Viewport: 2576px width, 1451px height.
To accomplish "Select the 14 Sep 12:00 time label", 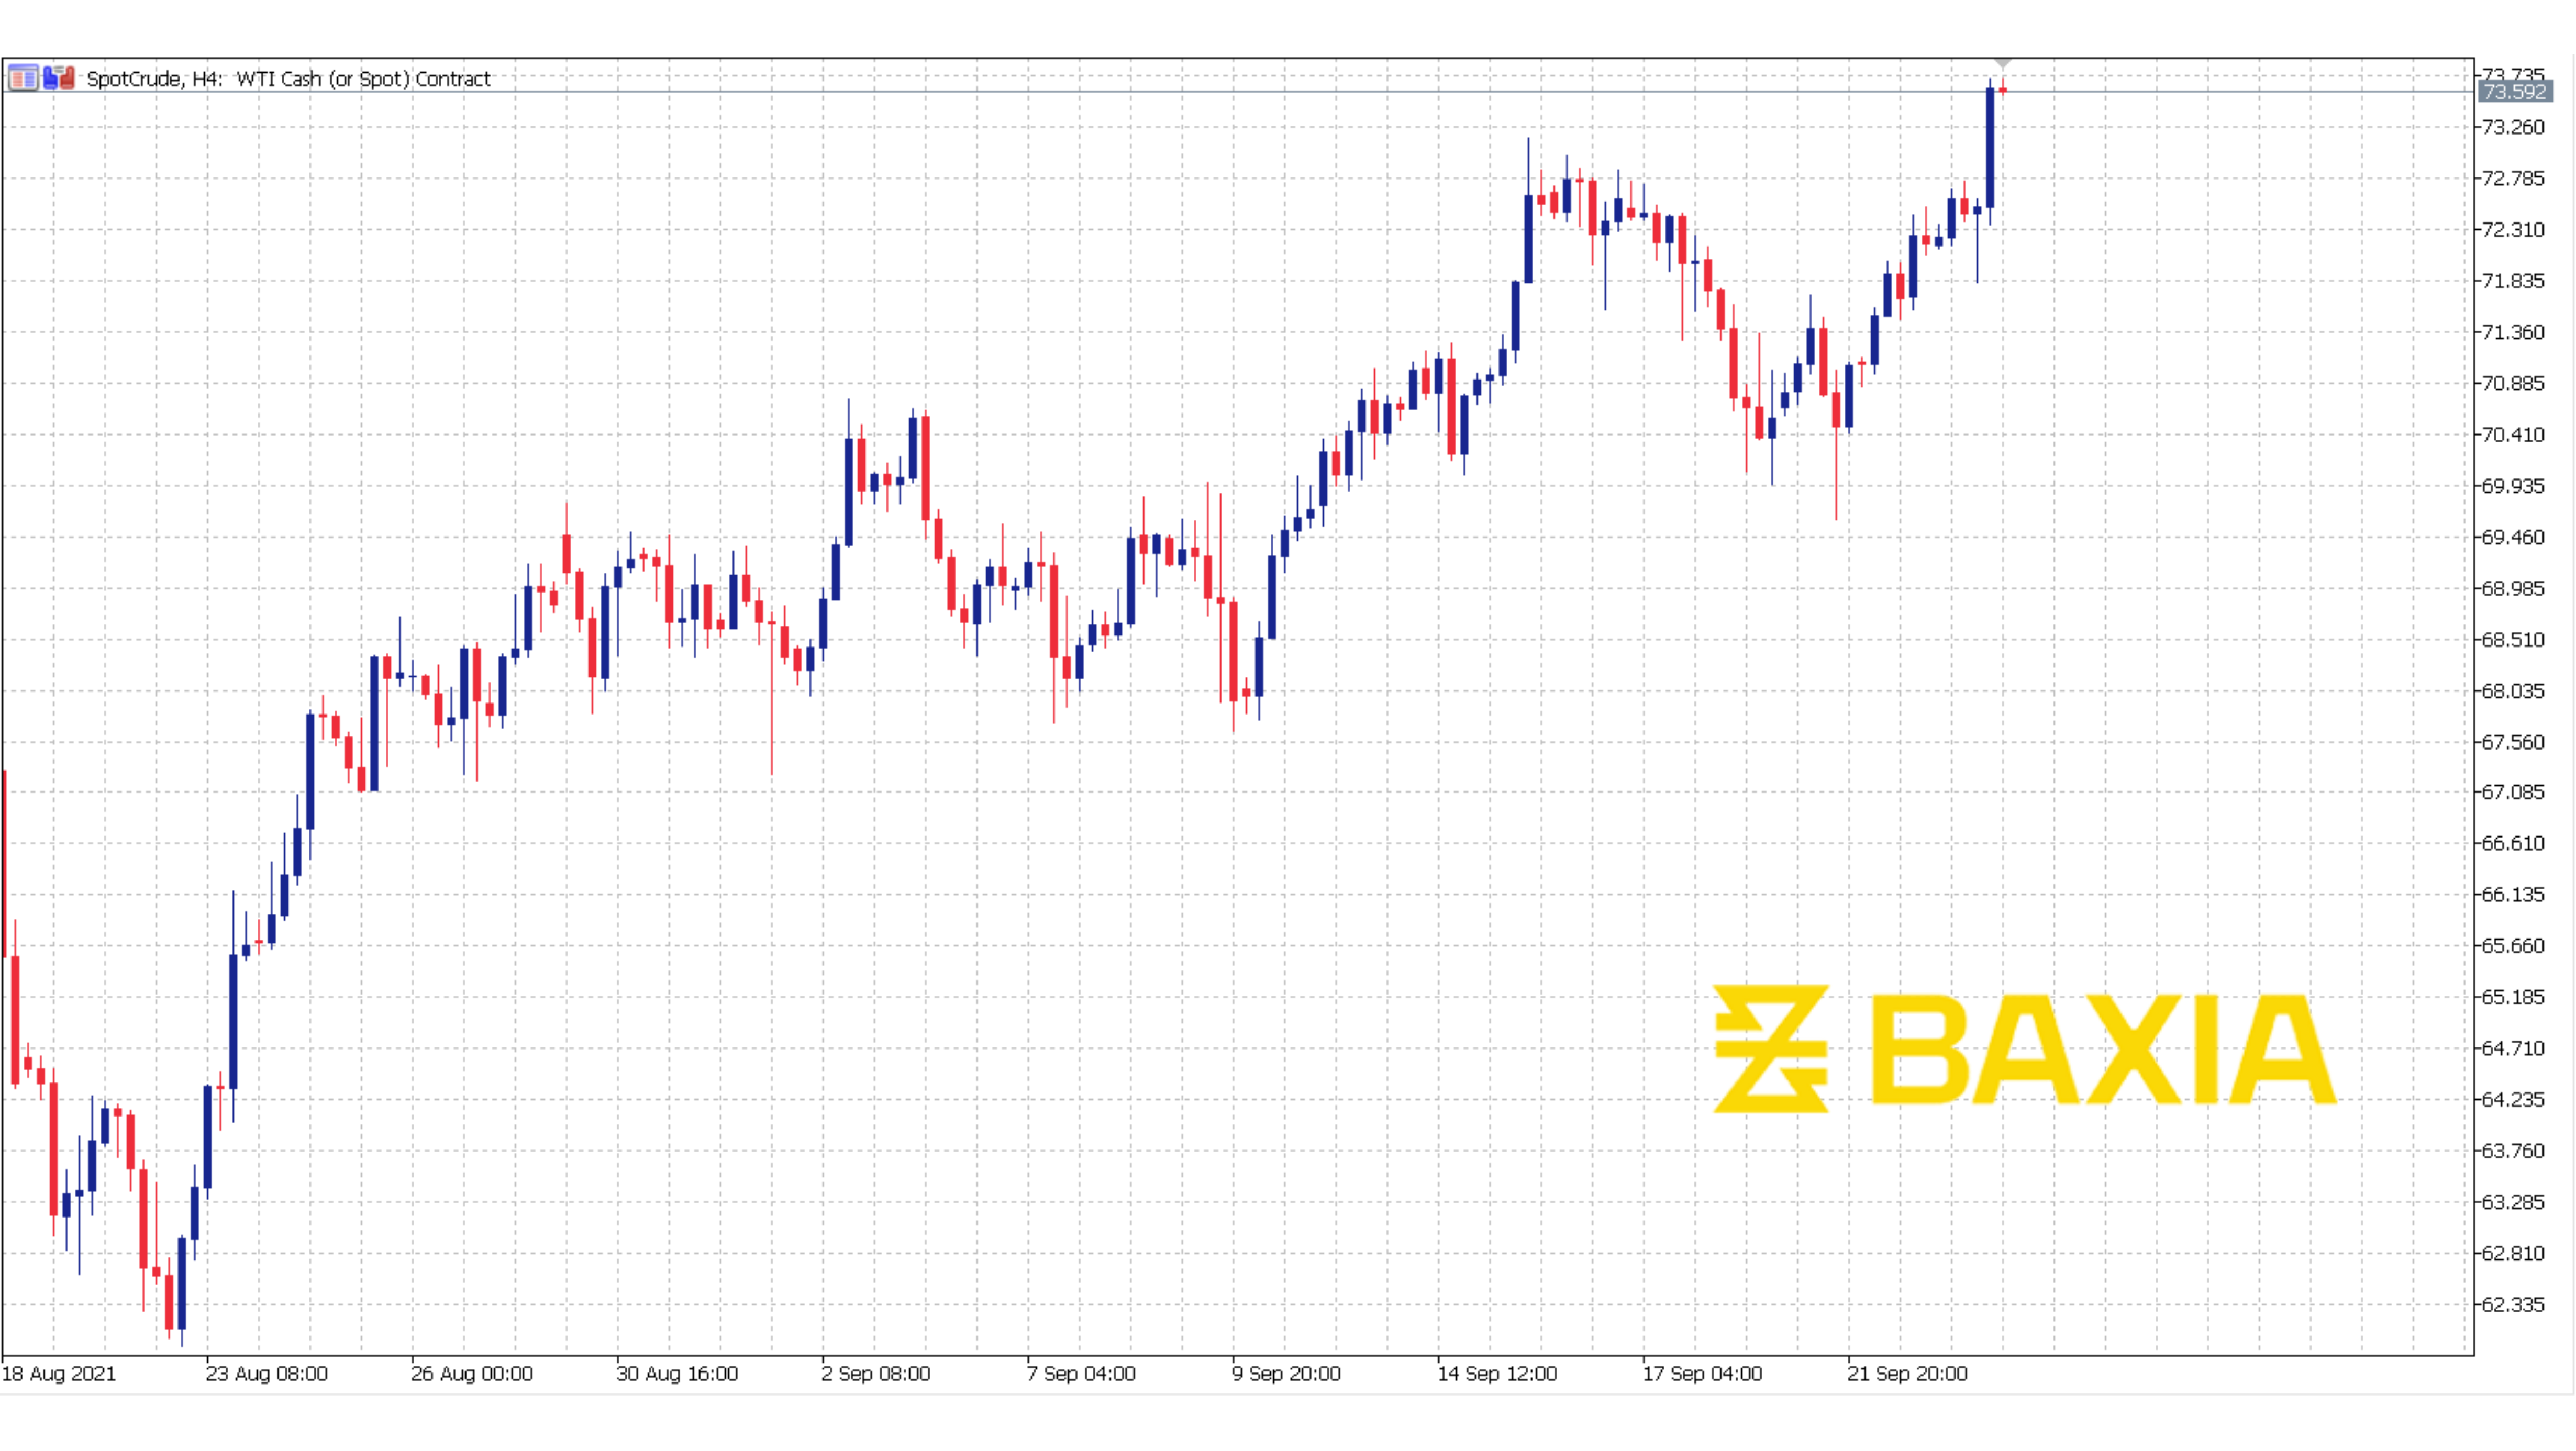I will tap(1497, 1373).
